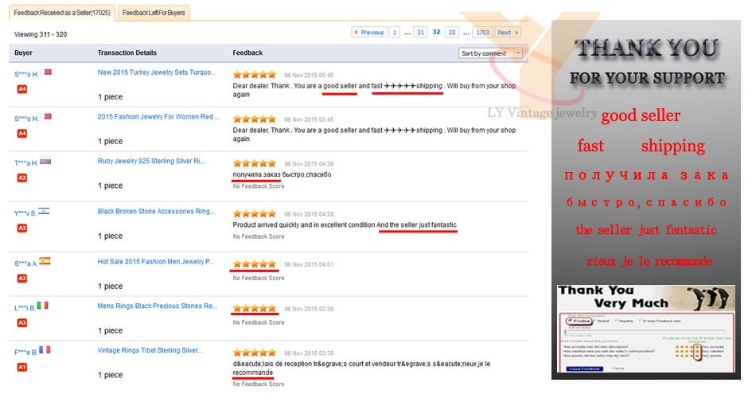Click the Italian flag beside L***i B.

[x=42, y=306]
